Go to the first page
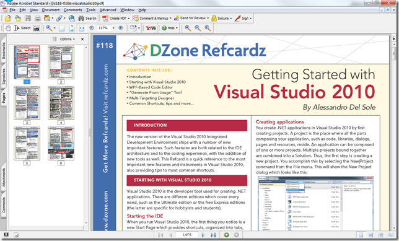 (160, 235)
